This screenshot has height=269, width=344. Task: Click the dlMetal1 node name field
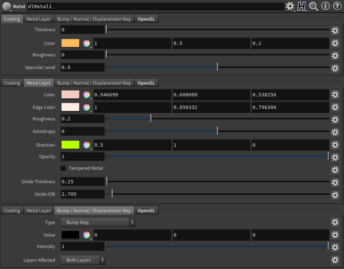pos(155,6)
